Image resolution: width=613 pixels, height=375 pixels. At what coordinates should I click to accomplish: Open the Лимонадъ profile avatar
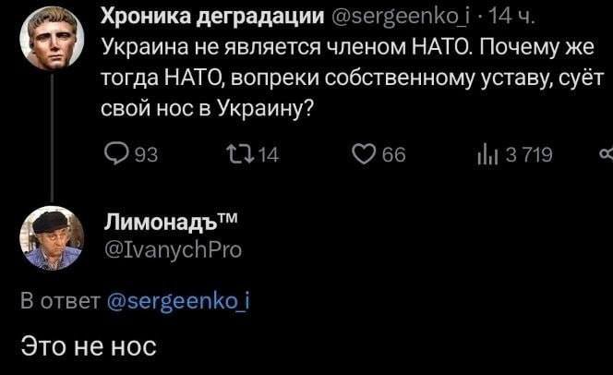coord(52,236)
